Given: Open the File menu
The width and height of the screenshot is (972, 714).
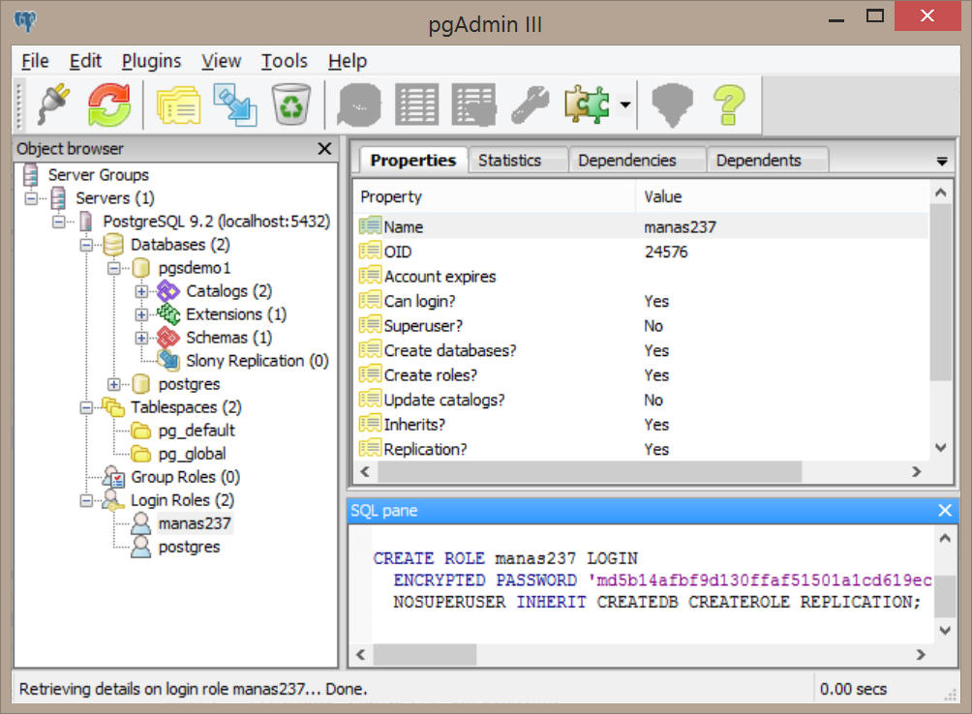Looking at the screenshot, I should coord(35,61).
